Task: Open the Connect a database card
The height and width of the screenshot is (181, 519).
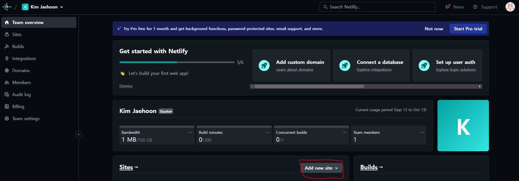Action: [371, 66]
